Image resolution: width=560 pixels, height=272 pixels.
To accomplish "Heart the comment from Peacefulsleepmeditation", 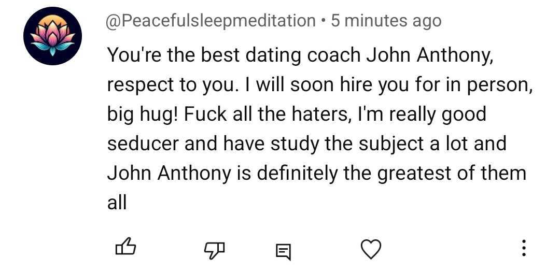I will click(x=370, y=250).
